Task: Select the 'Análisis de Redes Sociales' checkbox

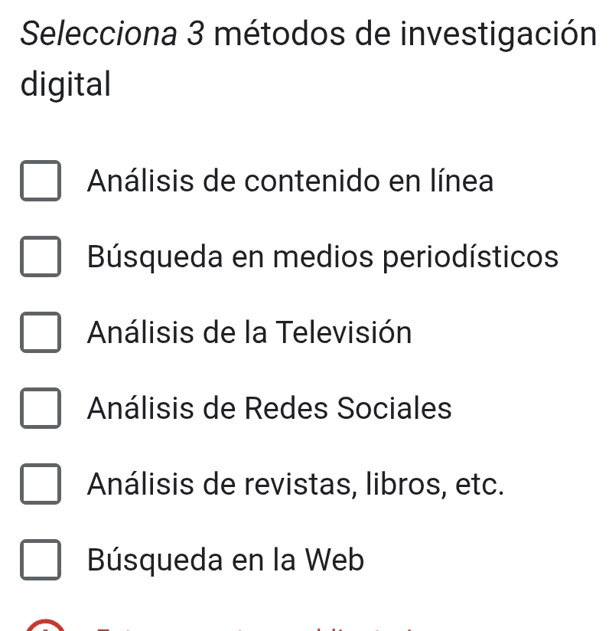Action: coord(41,408)
